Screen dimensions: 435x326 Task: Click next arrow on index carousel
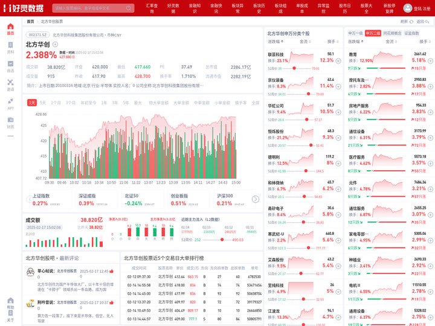coord(256,199)
